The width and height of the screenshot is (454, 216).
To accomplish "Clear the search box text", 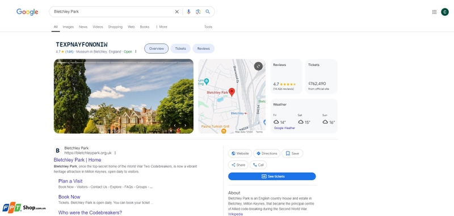I will tap(176, 12).
